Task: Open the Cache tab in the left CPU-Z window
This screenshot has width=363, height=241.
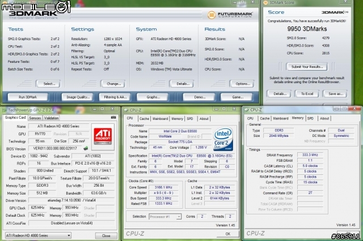Action: coord(144,119)
